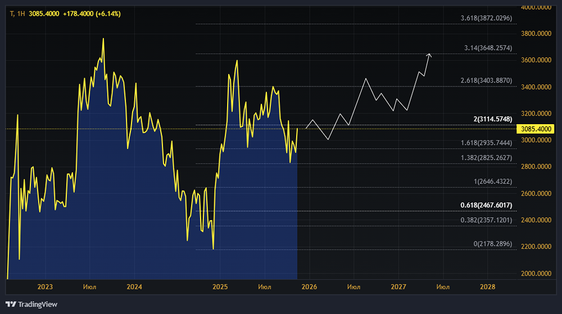Click the 3000.0000 price axis label
The height and width of the screenshot is (314, 562).
click(x=536, y=140)
